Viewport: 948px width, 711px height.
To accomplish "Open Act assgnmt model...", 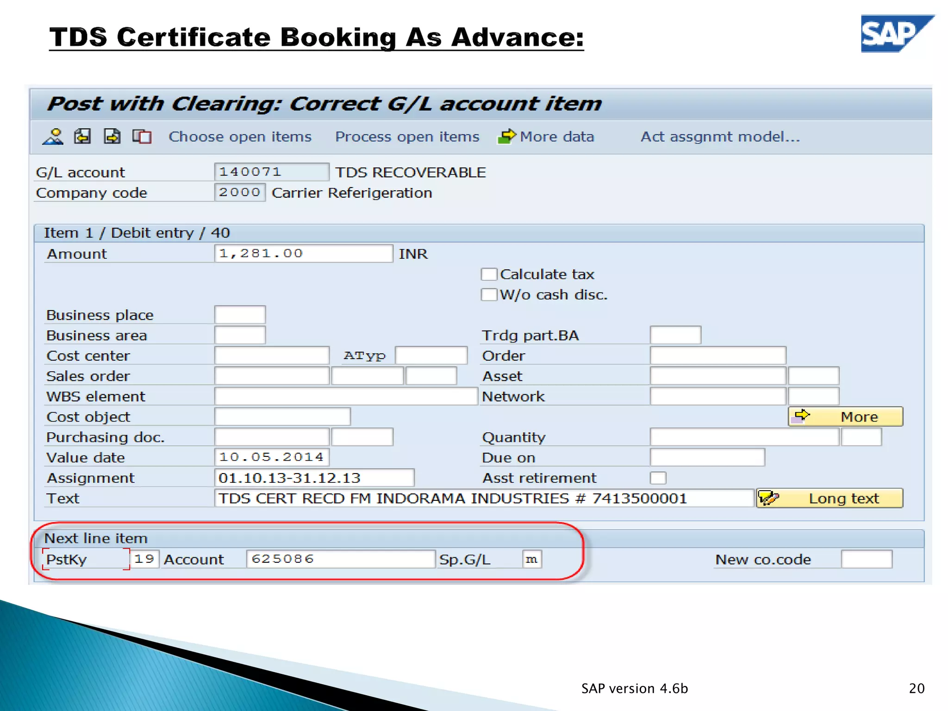I will tap(720, 137).
